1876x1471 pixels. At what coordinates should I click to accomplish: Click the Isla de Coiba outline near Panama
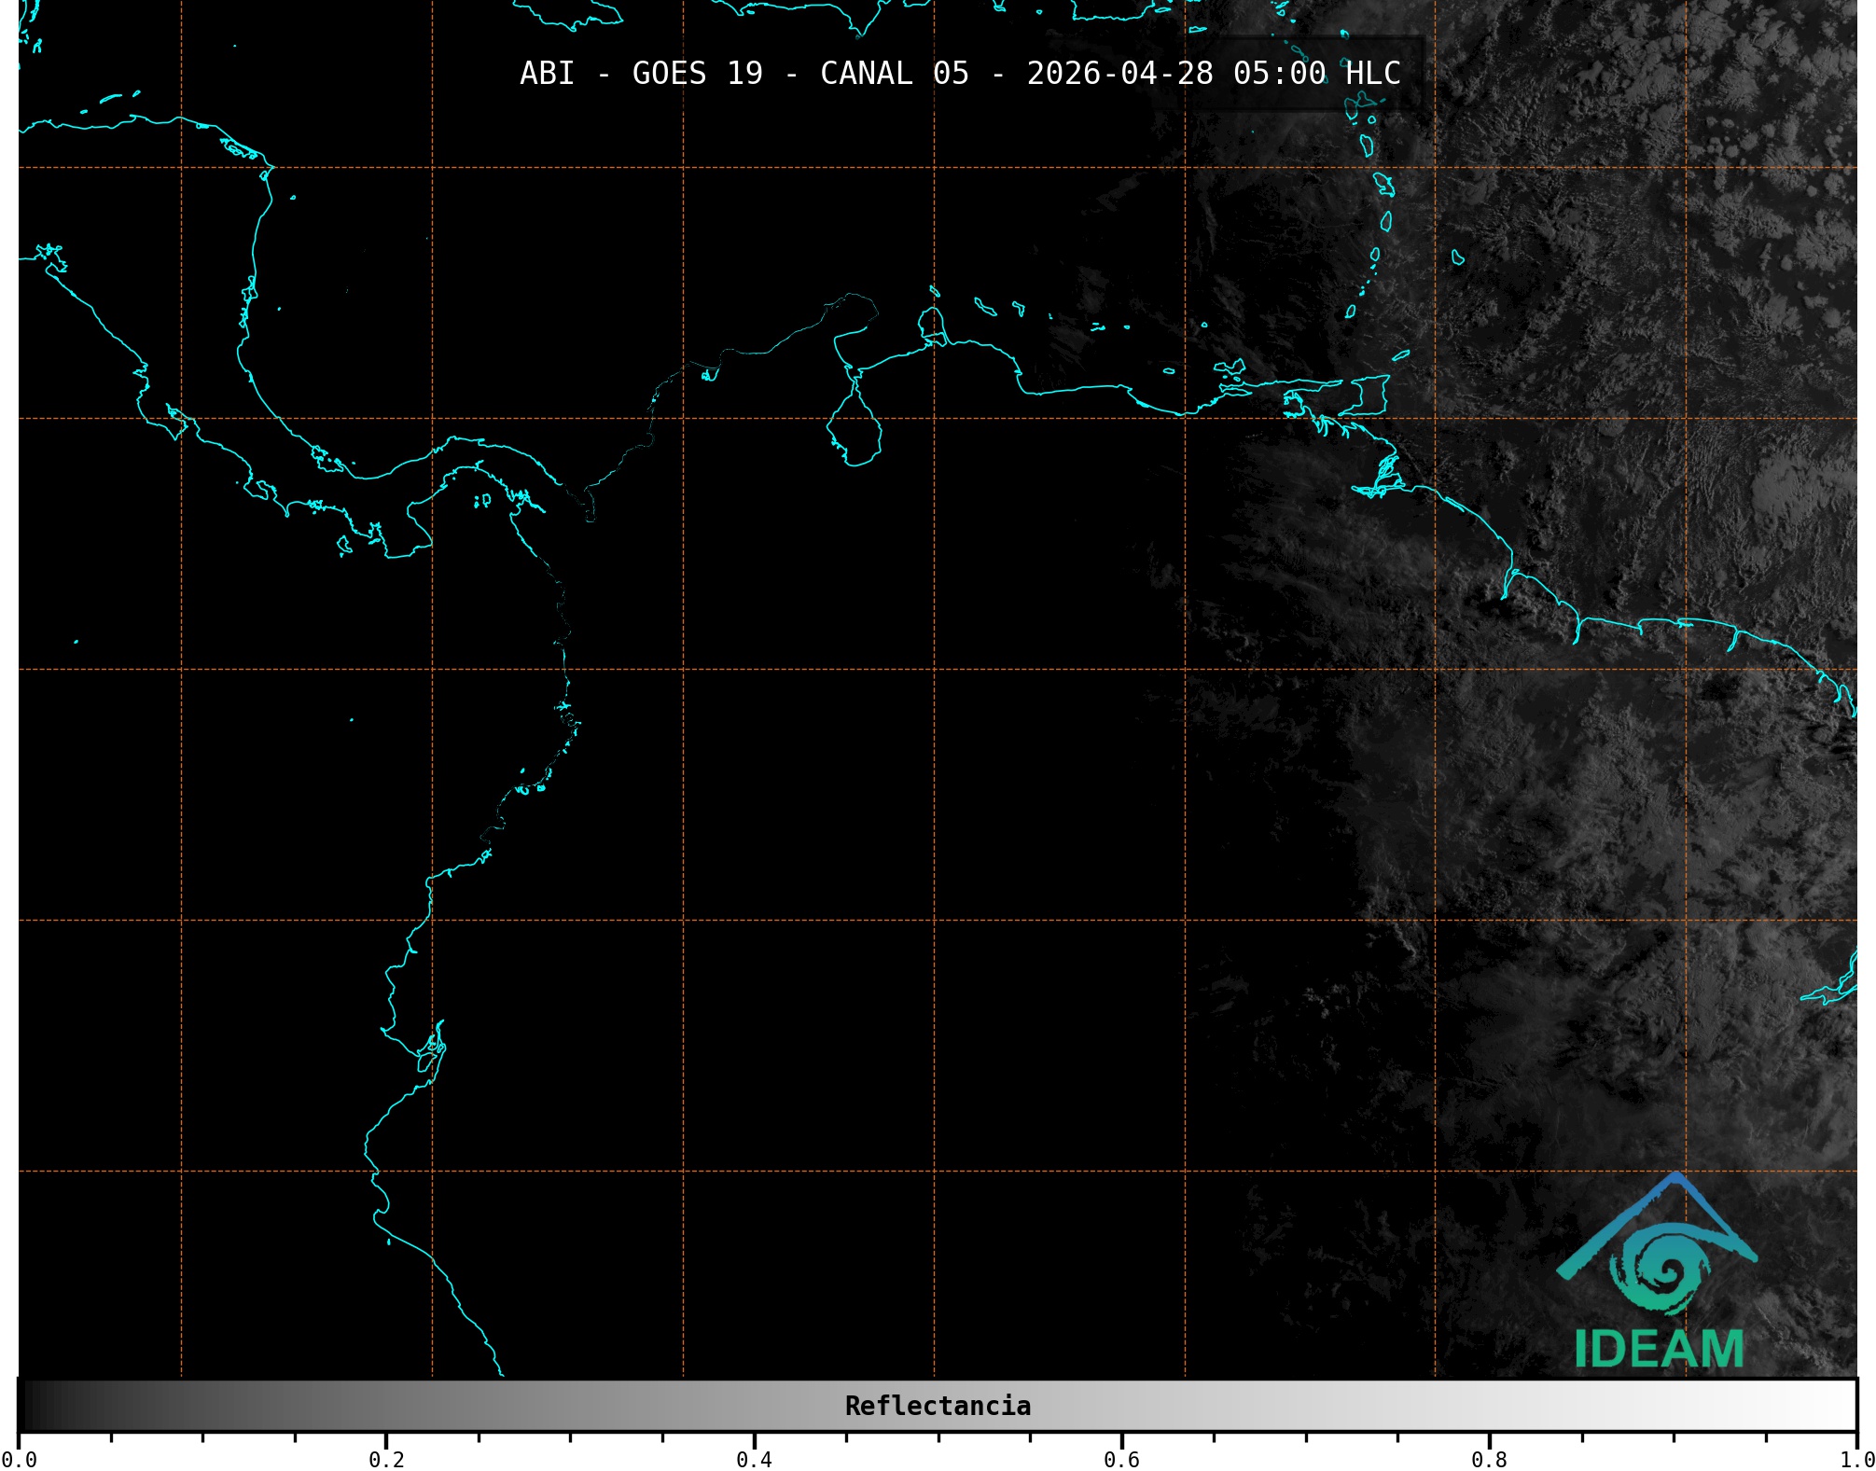344,546
